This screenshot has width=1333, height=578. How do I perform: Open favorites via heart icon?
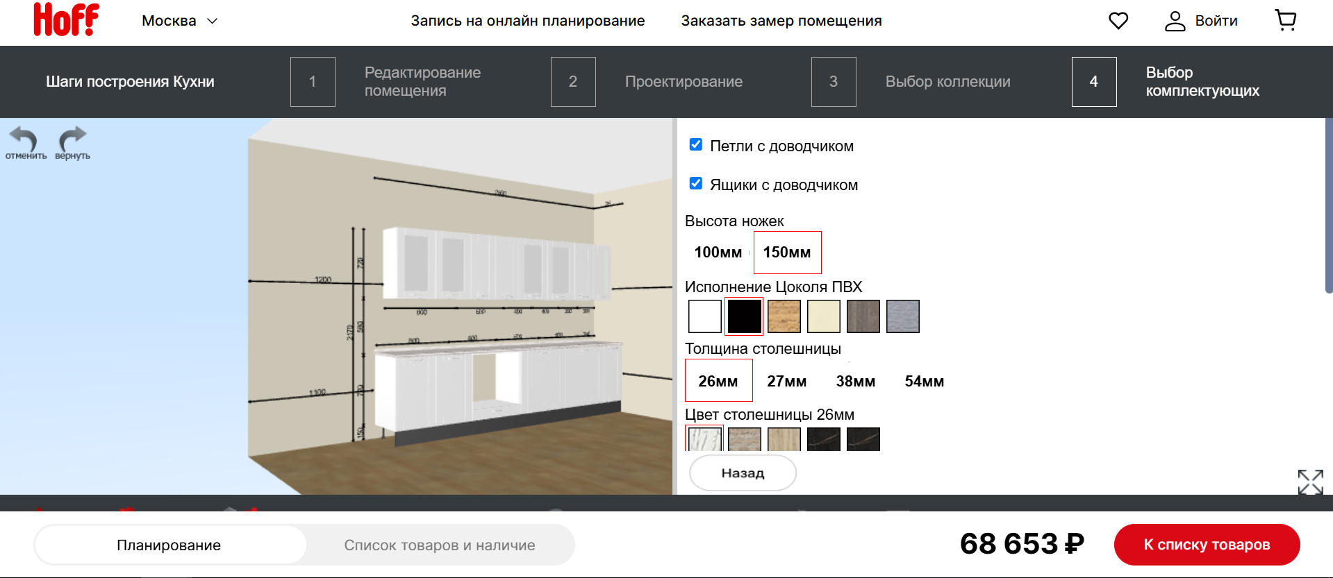click(1118, 21)
